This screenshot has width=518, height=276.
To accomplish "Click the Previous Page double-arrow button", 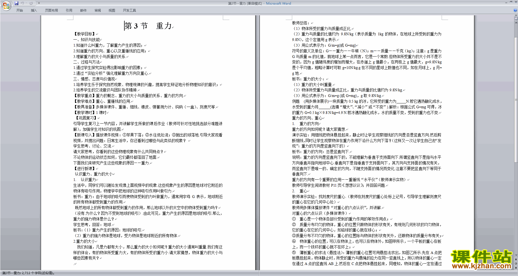I will (516, 260).
